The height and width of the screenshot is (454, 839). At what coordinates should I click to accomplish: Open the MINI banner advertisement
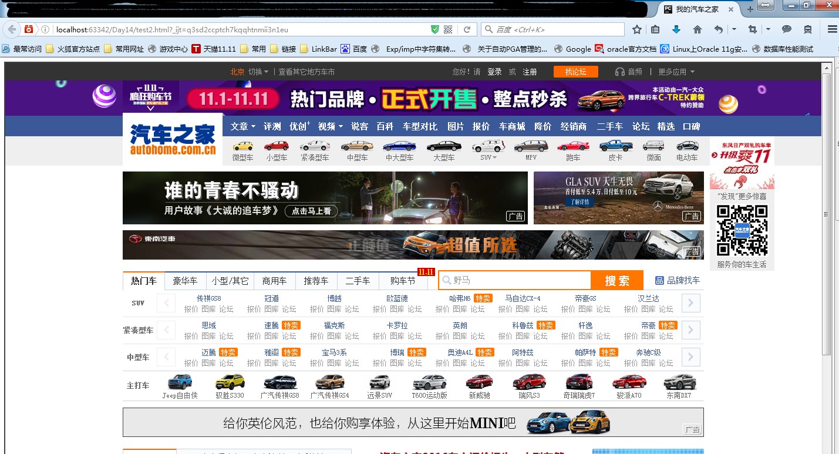pos(413,422)
